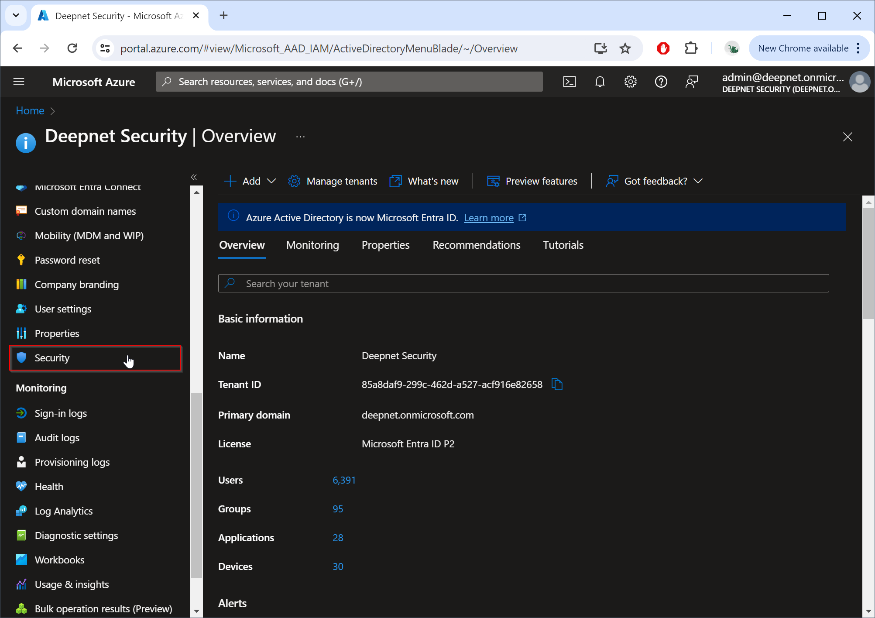Collapse the left navigation pane
The height and width of the screenshot is (618, 875).
pyautogui.click(x=194, y=177)
